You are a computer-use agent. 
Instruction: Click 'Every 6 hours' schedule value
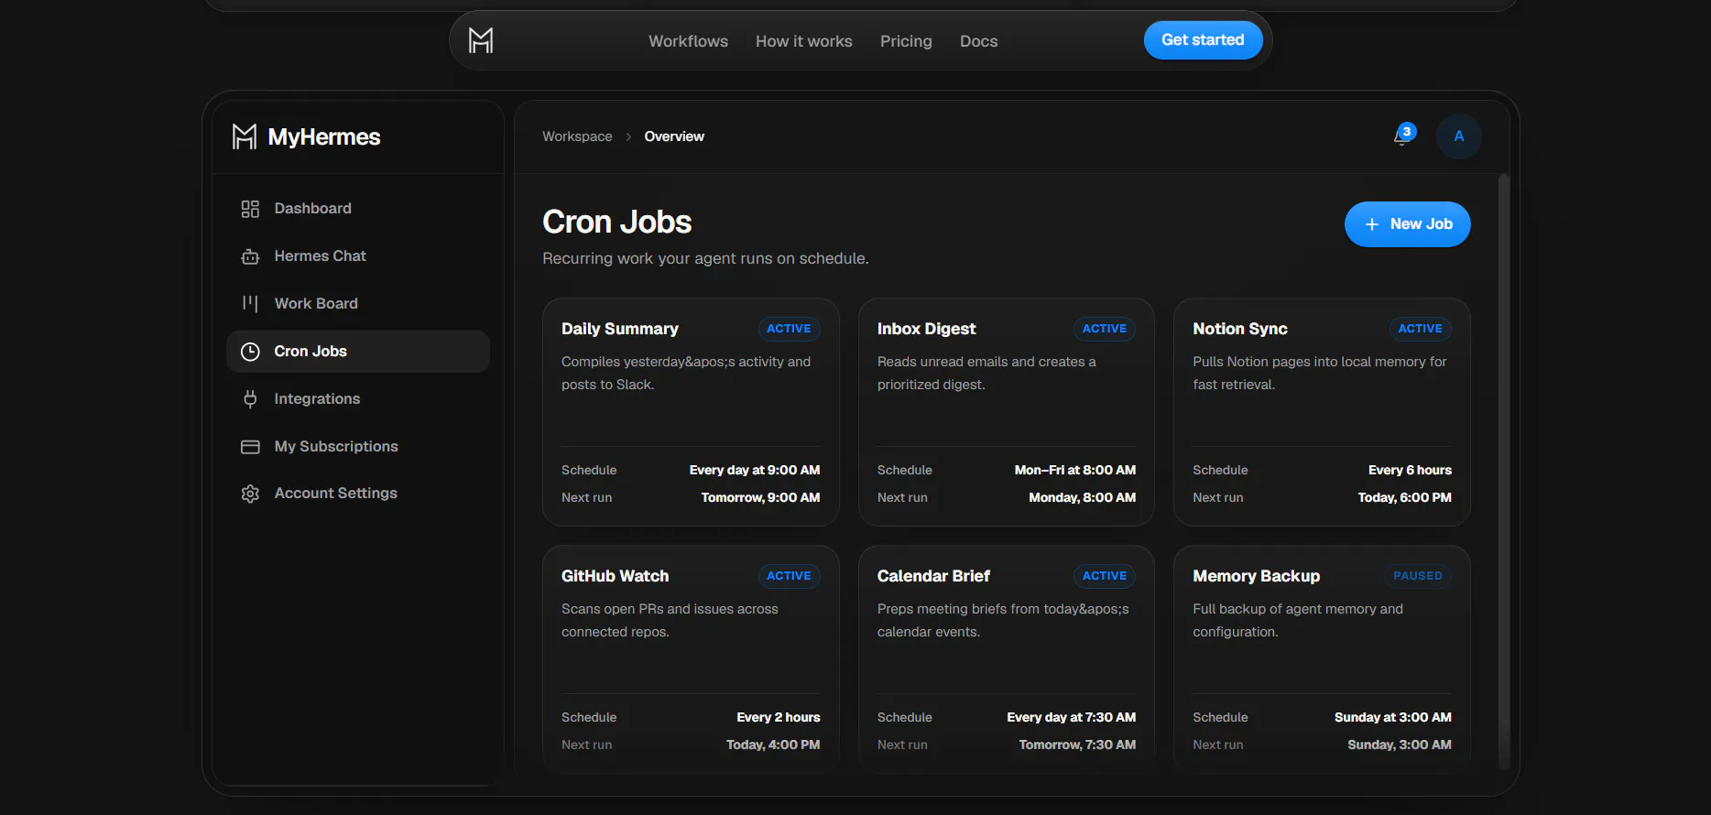pyautogui.click(x=1410, y=470)
